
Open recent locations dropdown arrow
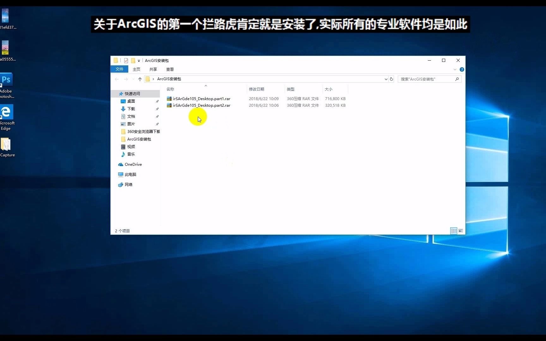tap(133, 79)
